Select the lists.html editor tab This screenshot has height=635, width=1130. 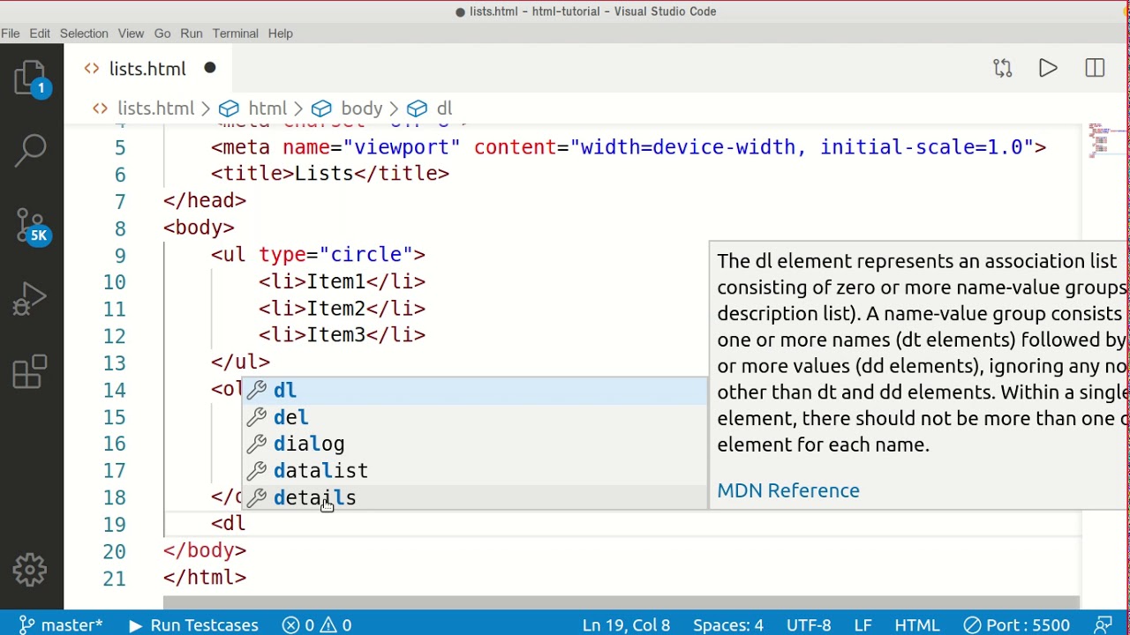148,69
